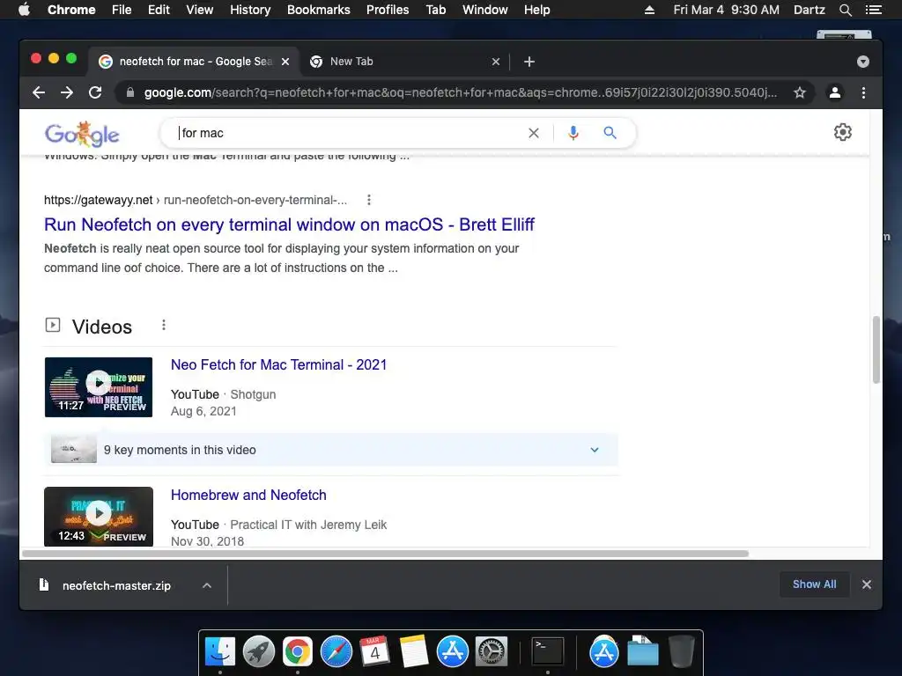Viewport: 902px width, 676px height.
Task: Open the Help menu
Action: pos(536,10)
